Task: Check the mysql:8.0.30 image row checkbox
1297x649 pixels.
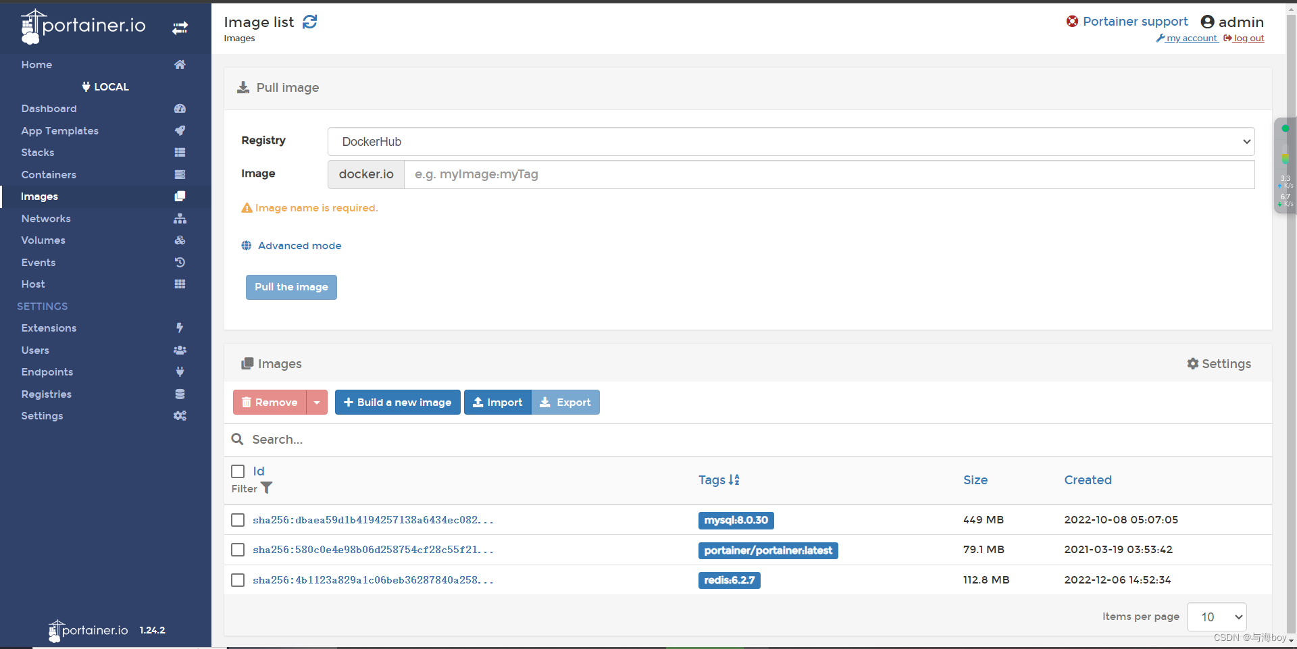Action: coord(238,520)
